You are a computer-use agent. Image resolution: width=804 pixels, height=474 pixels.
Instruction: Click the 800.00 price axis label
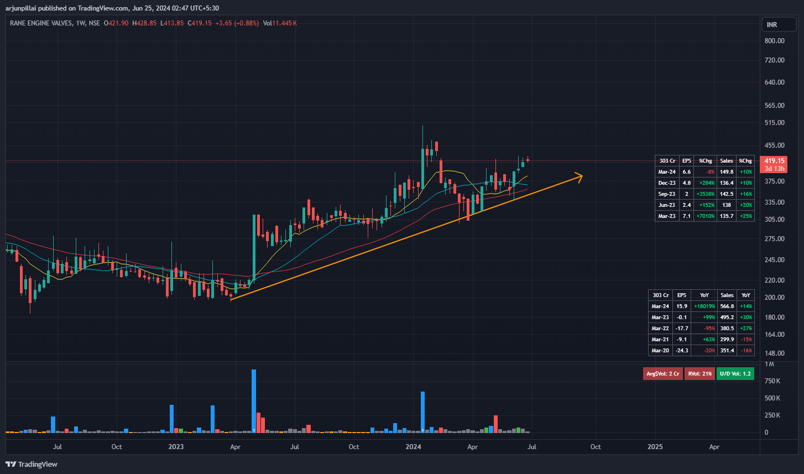tap(774, 41)
